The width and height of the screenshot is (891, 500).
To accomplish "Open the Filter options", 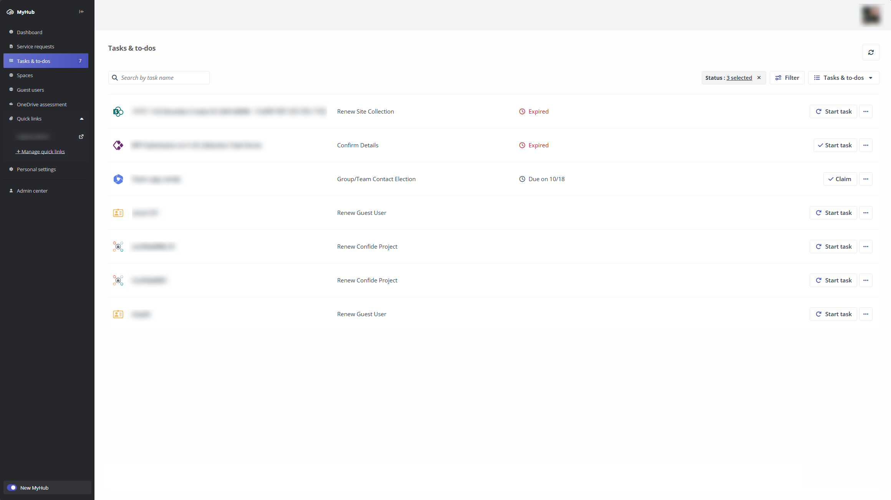I will coord(787,78).
